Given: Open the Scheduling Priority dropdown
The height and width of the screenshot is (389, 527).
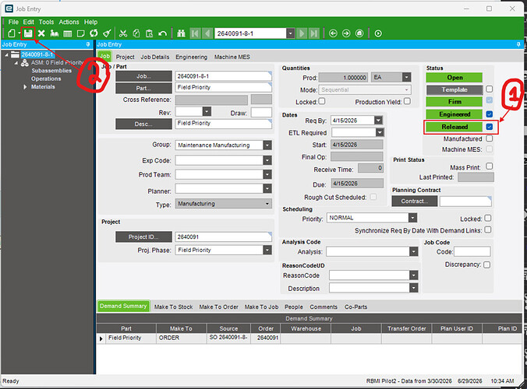Looking at the screenshot, I should (412, 218).
